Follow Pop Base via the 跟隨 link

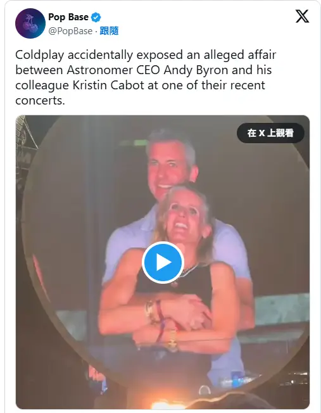point(109,31)
